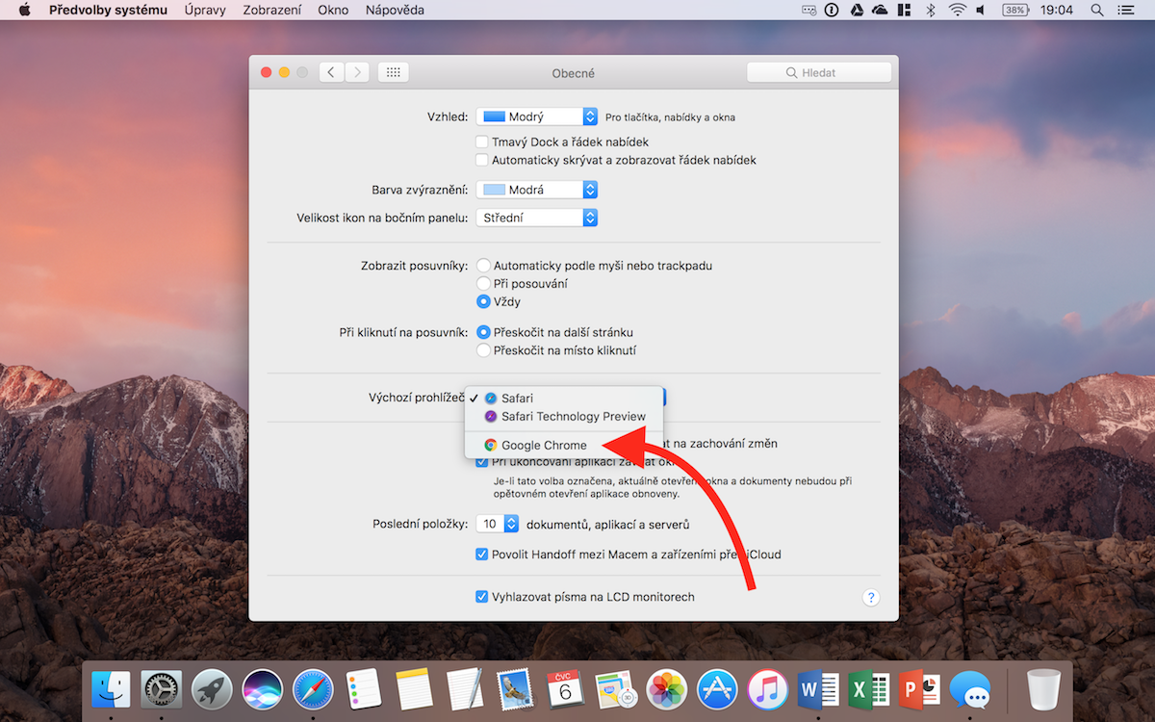Open the Okno menu
Screen dimensions: 1155x722
333,10
